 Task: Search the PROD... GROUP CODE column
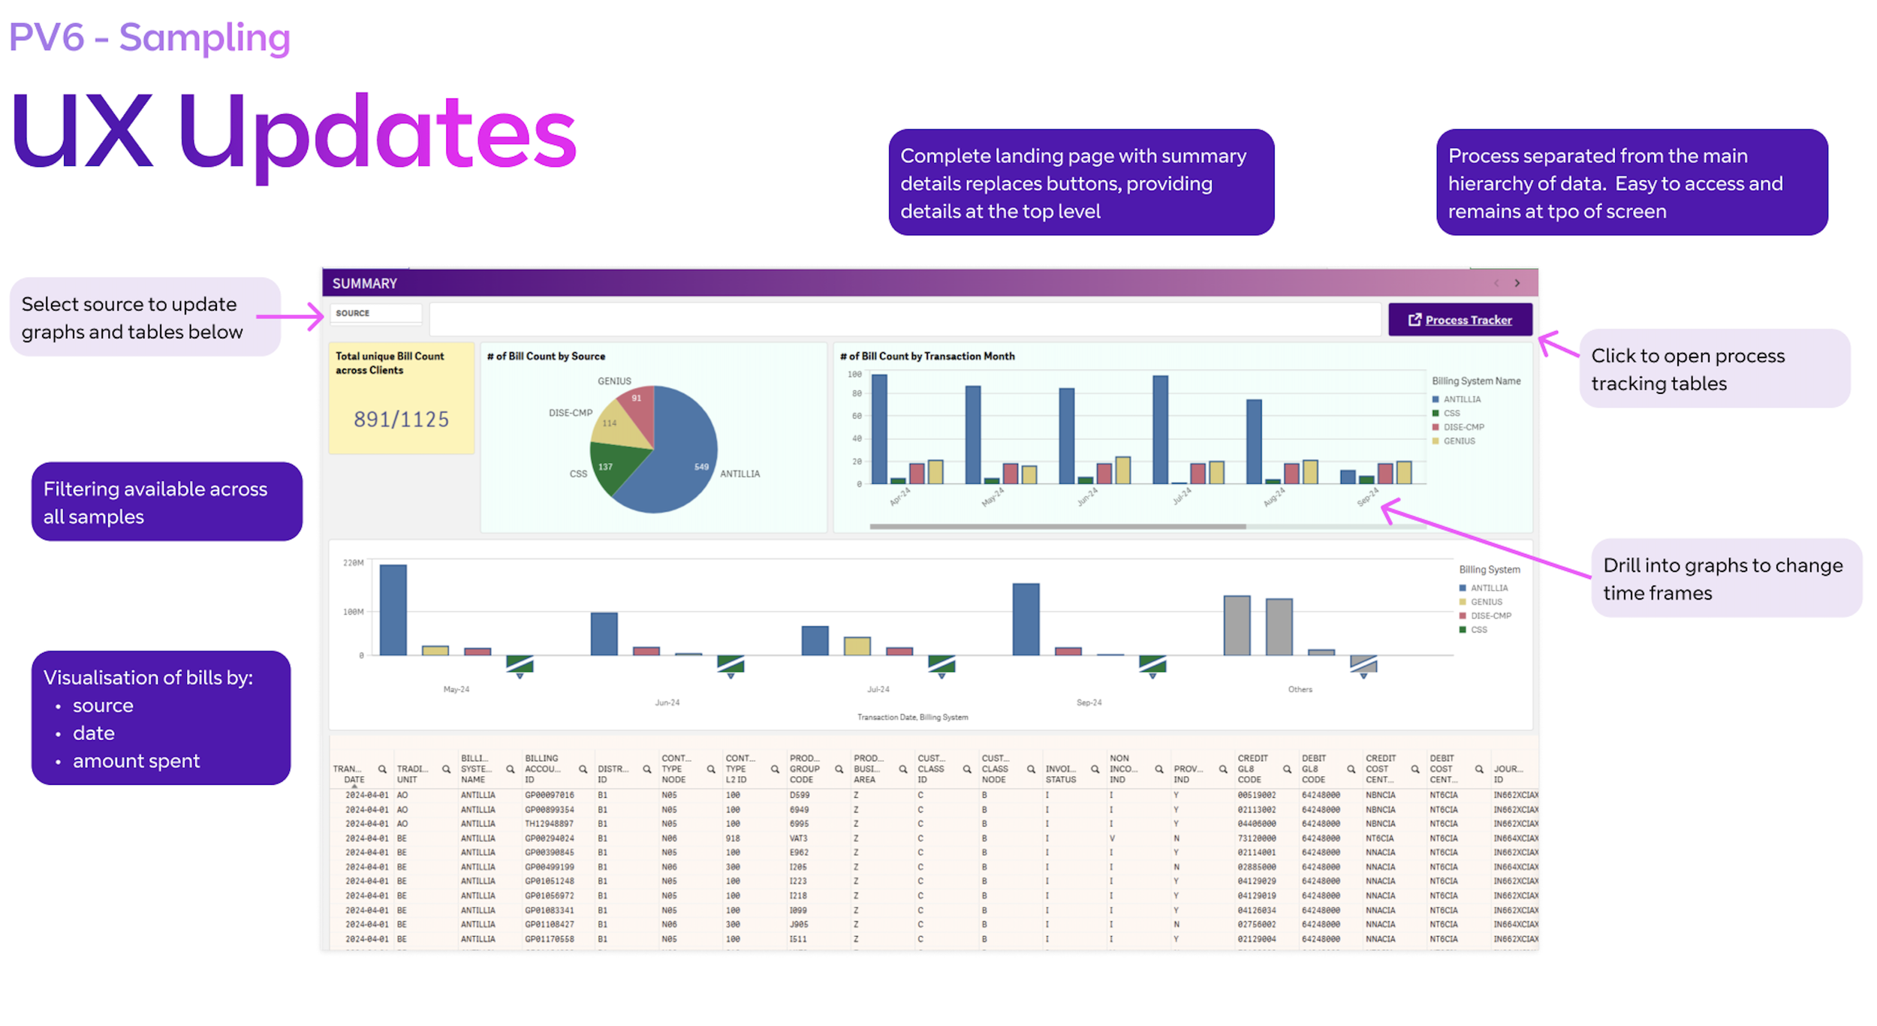pyautogui.click(x=839, y=769)
